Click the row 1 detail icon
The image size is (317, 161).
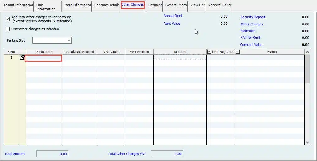click(22, 58)
